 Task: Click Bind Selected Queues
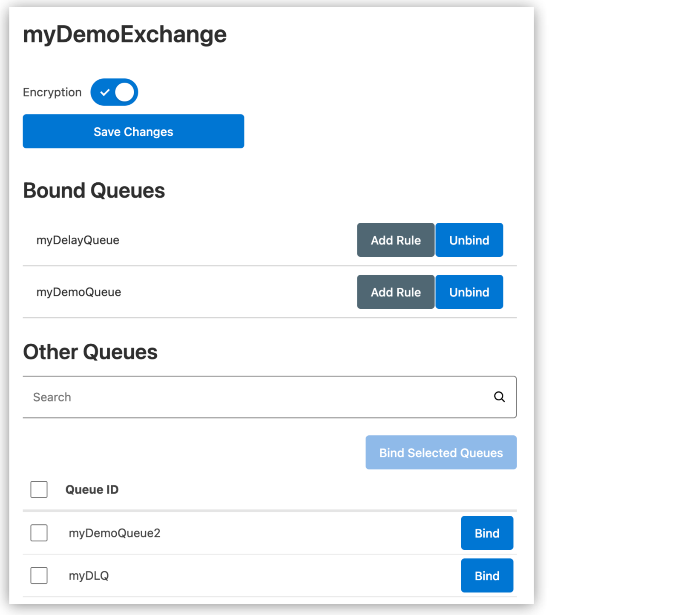[x=441, y=452]
